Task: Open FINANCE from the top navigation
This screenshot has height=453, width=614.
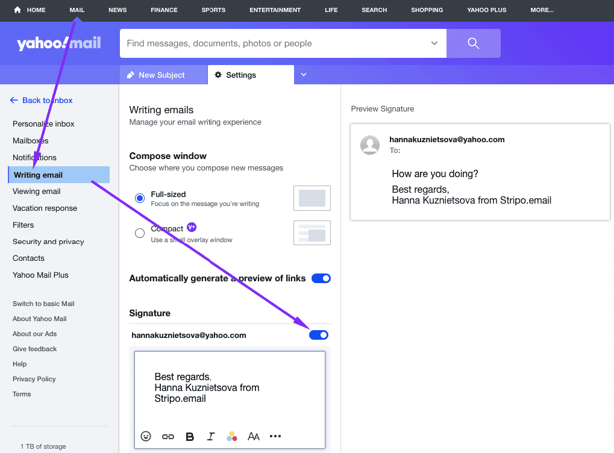Action: coord(164,10)
